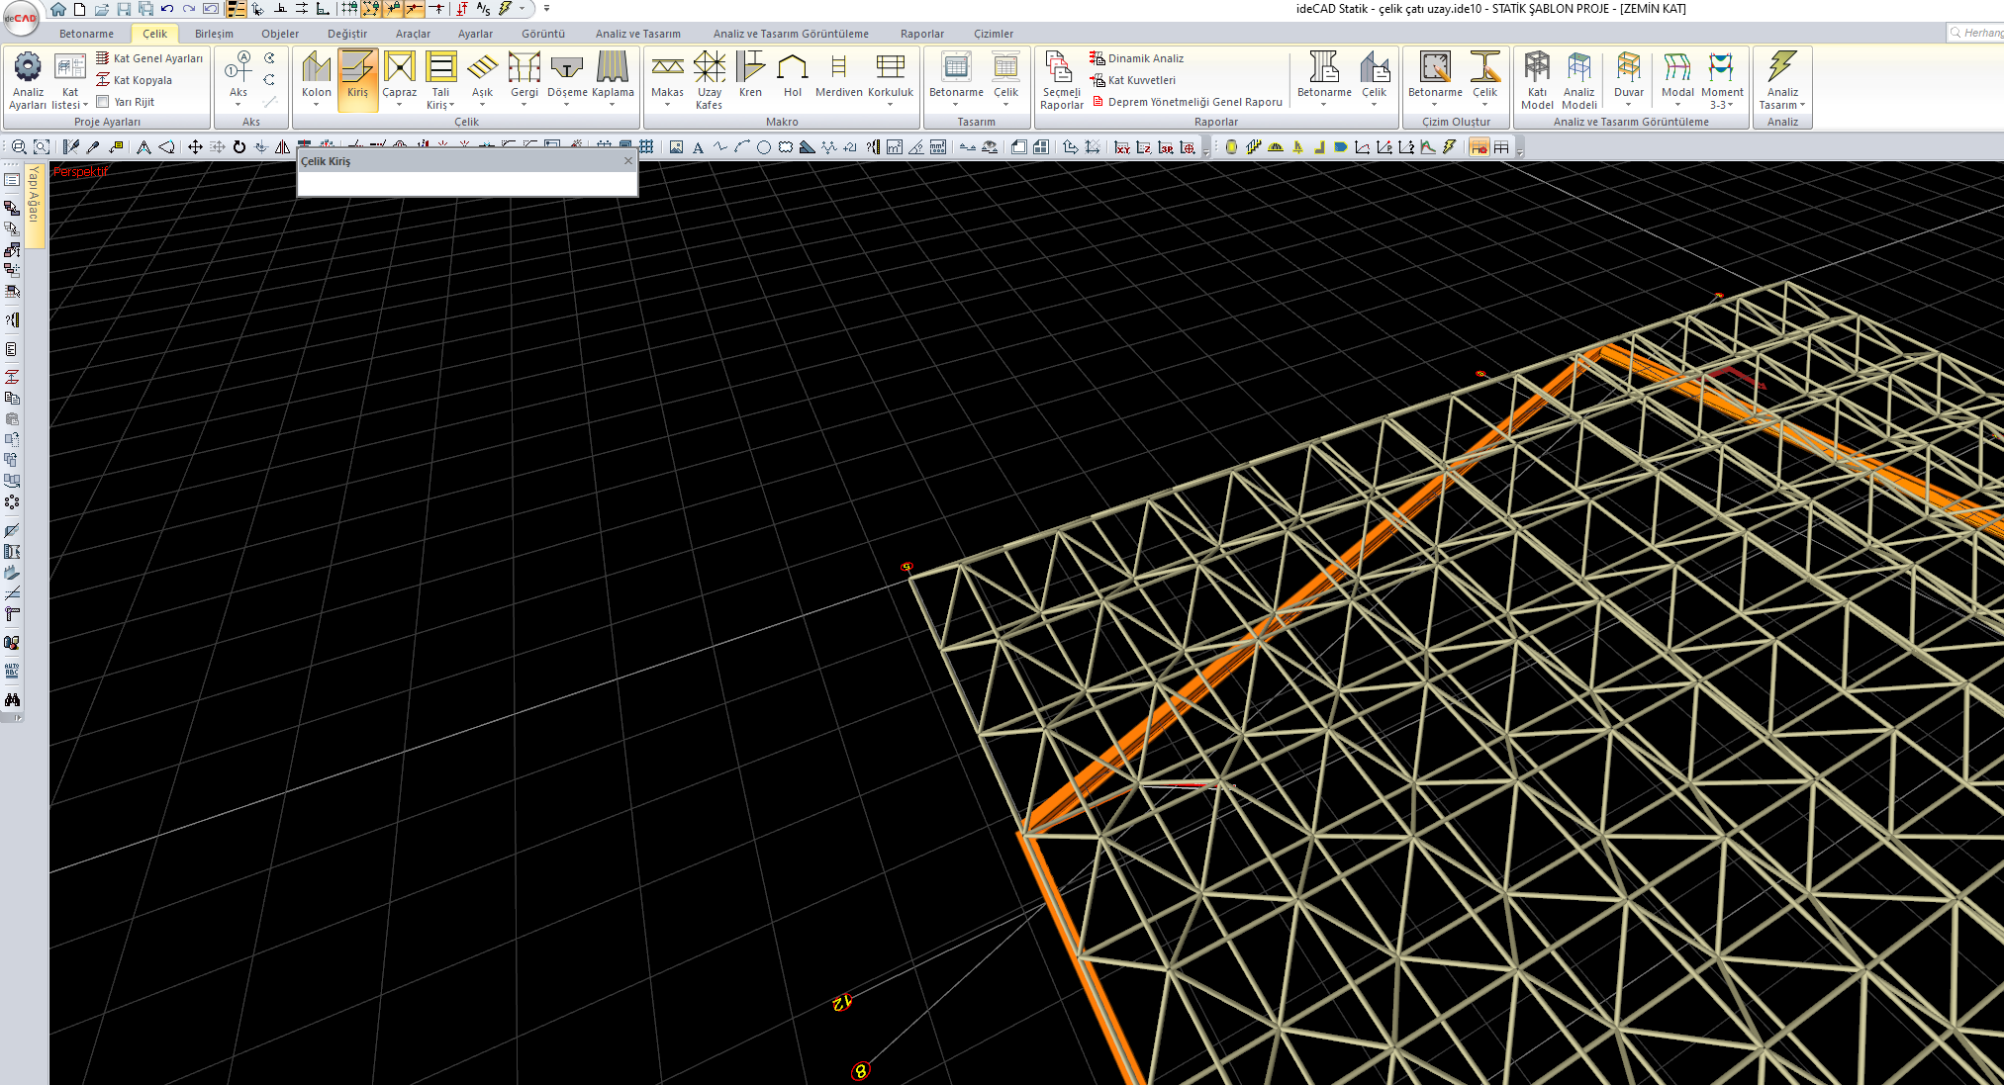Open the Makas truss macro
Image resolution: width=2004 pixels, height=1085 pixels.
point(667,79)
